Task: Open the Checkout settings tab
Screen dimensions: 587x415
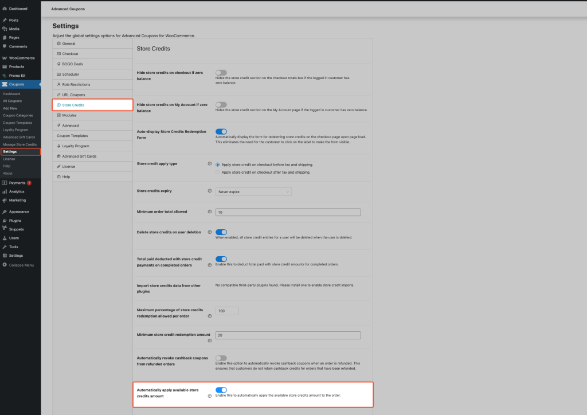Action: [92, 54]
